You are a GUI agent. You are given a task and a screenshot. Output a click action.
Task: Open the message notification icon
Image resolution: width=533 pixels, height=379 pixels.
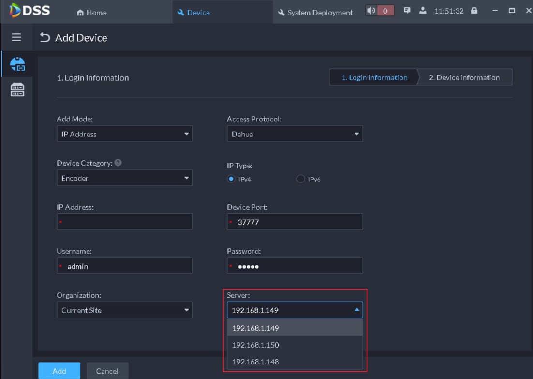[407, 11]
